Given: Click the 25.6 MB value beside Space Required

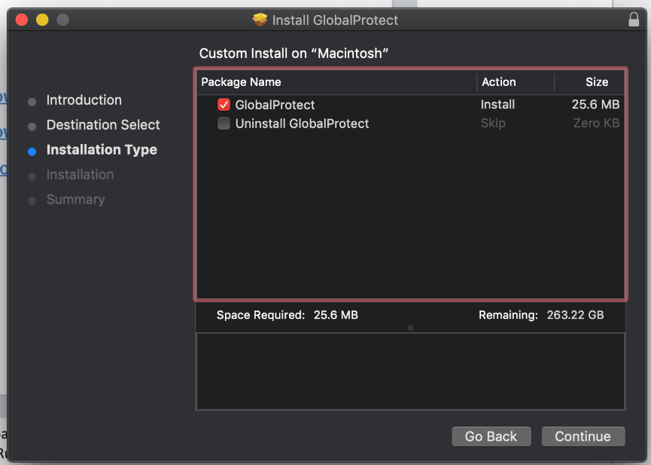Looking at the screenshot, I should coord(336,315).
